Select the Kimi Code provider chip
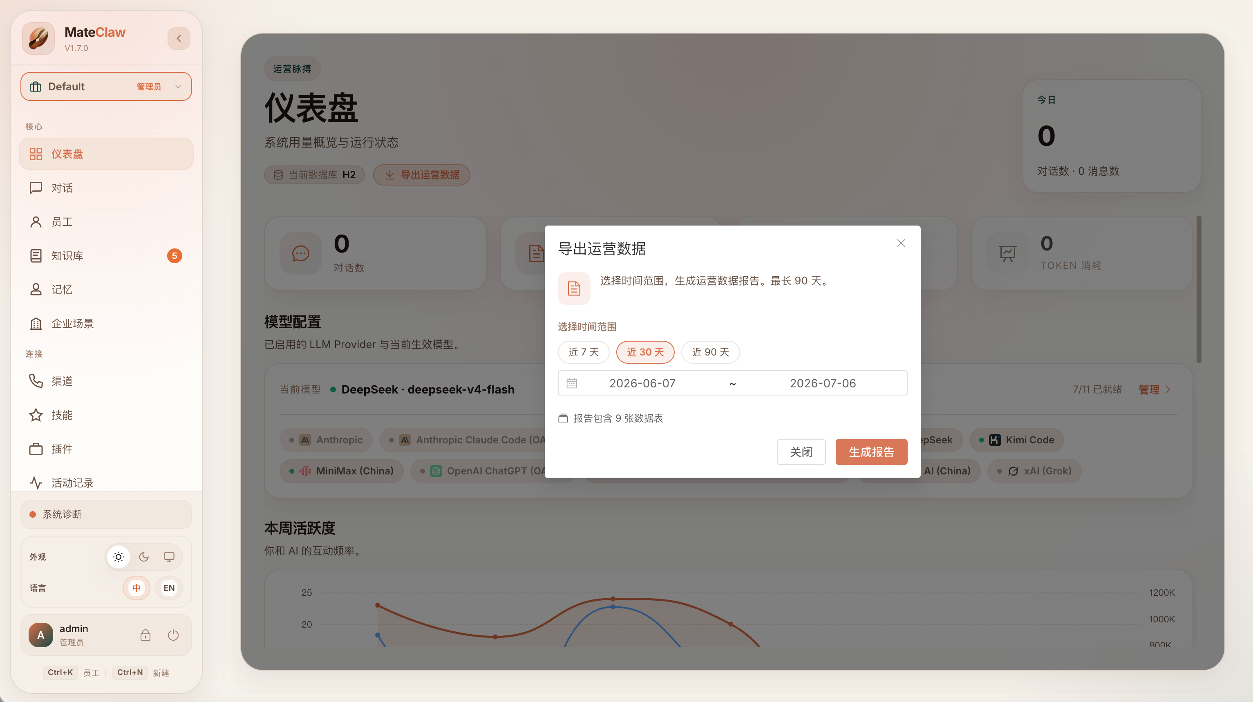Image resolution: width=1253 pixels, height=702 pixels. (1017, 440)
